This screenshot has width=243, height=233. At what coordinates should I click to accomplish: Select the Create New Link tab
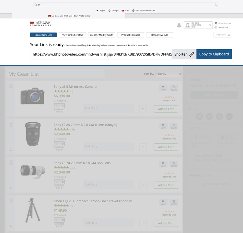[43, 35]
